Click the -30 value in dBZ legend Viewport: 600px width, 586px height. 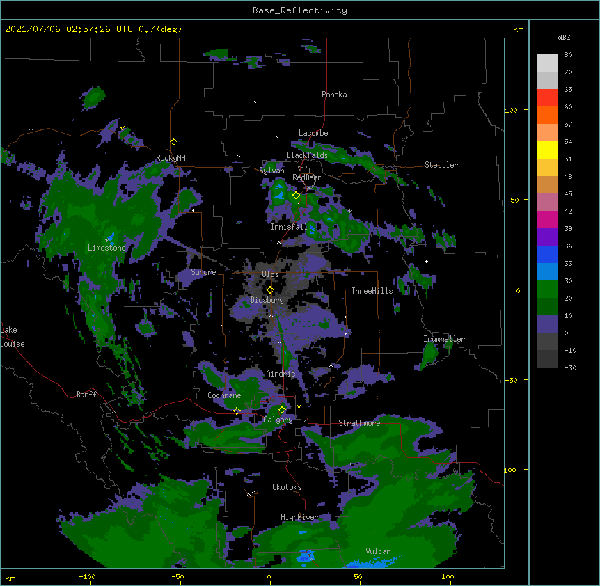570,367
